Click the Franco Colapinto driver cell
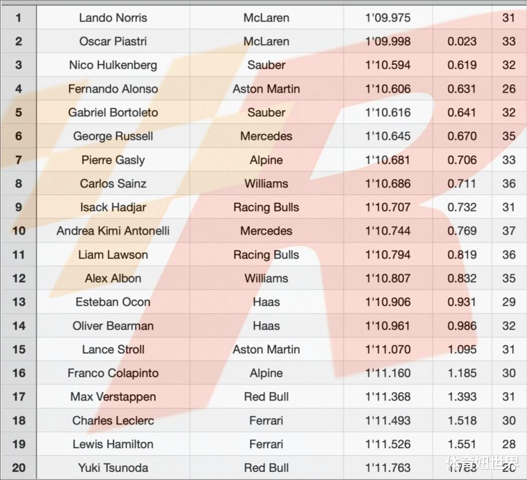The image size is (527, 480). coord(113,373)
